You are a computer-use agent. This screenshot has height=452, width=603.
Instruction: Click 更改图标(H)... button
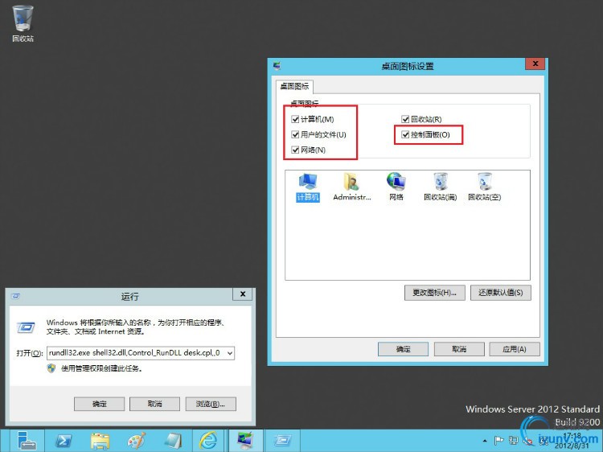[x=434, y=293]
